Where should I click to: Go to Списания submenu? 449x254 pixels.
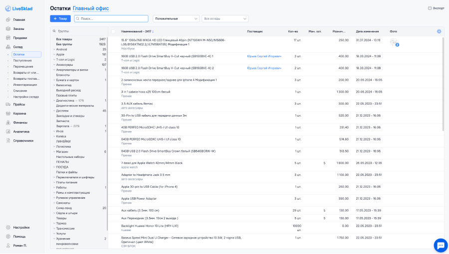pos(20,91)
